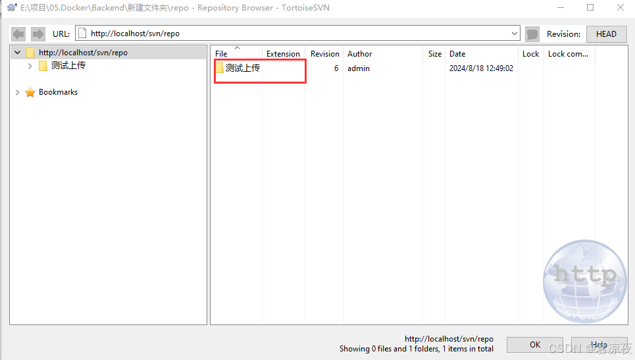This screenshot has width=635, height=360.
Task: Sort list by Revision column header
Action: click(x=324, y=54)
